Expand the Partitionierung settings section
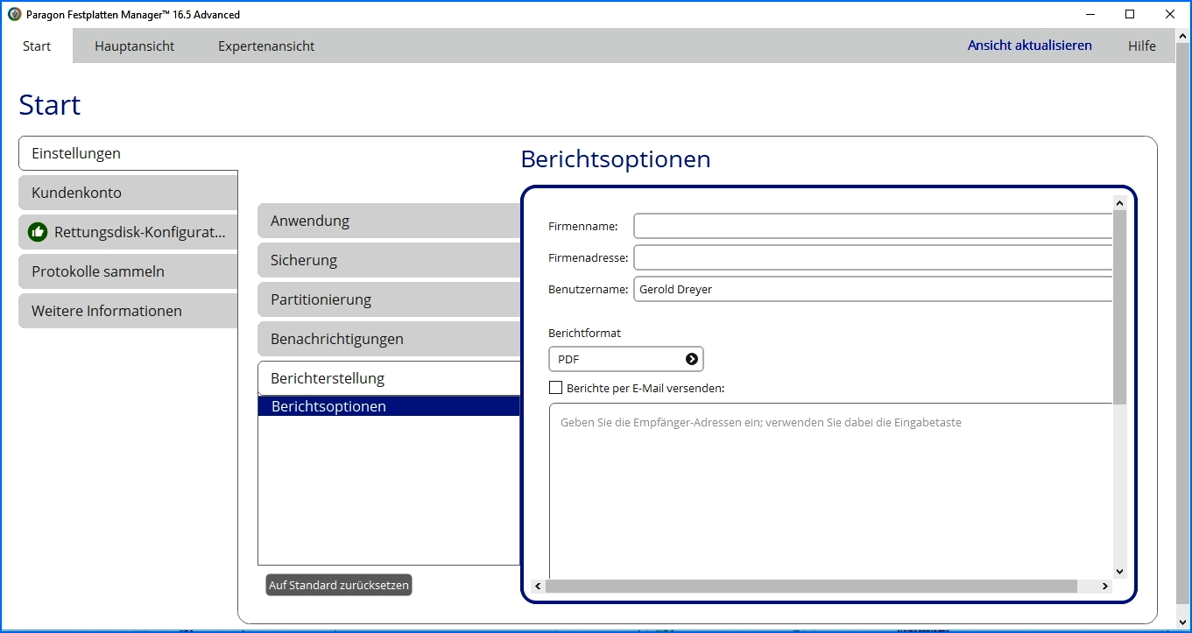This screenshot has width=1192, height=633. pyautogui.click(x=389, y=299)
